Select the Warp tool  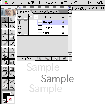coord(5,56)
